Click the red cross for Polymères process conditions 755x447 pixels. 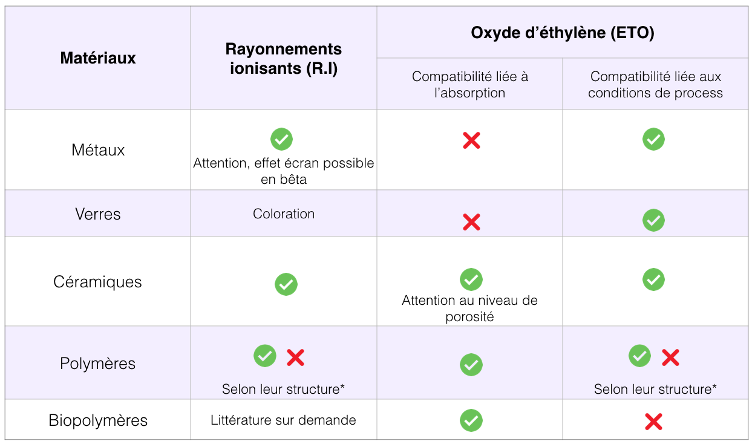click(670, 357)
